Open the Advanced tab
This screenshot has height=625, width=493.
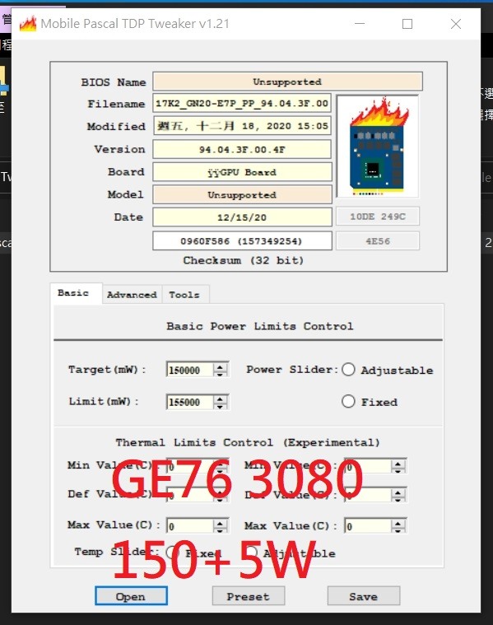132,295
